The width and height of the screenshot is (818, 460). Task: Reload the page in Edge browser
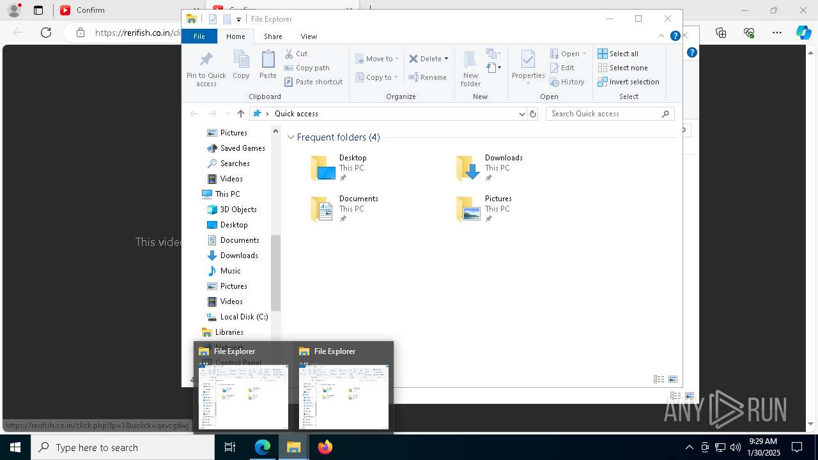(x=46, y=33)
